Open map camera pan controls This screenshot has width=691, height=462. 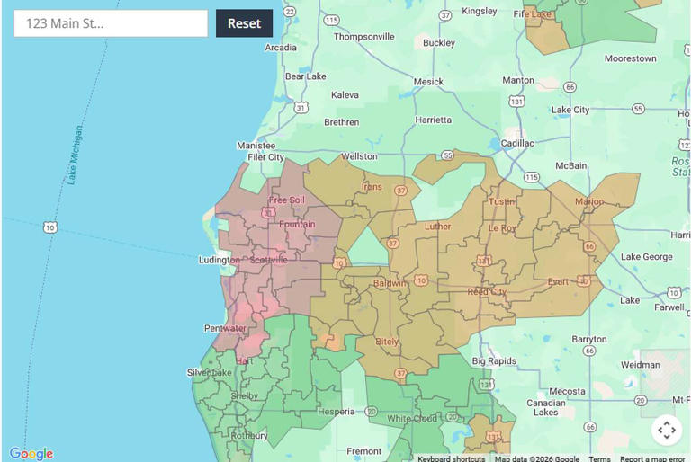(x=667, y=430)
